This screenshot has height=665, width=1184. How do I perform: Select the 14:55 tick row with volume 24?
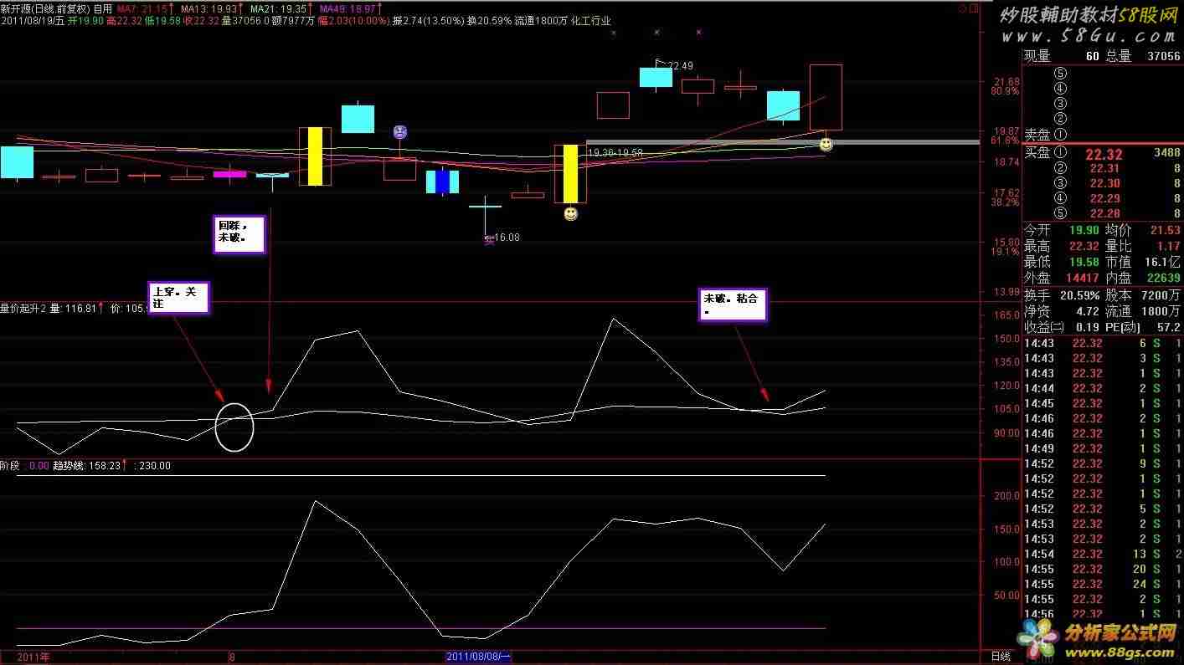pyautogui.click(x=1102, y=584)
